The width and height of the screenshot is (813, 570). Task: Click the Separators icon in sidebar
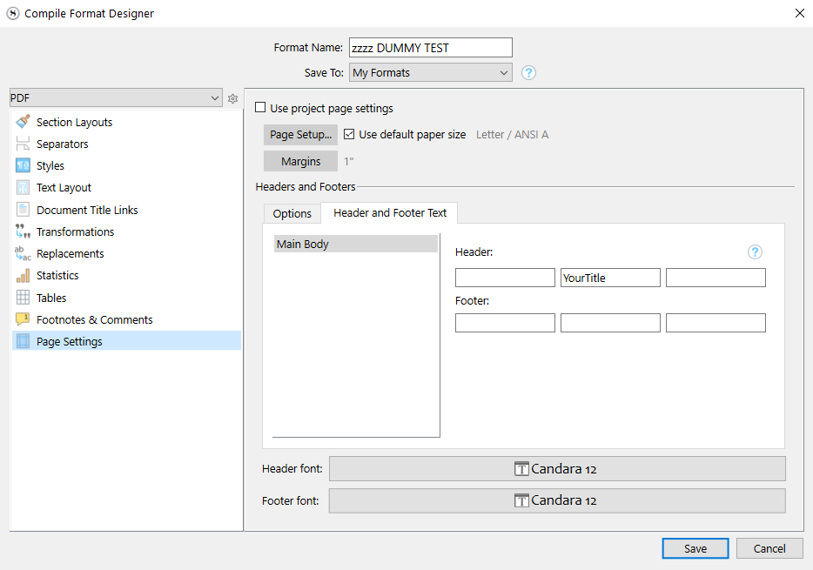click(x=23, y=144)
